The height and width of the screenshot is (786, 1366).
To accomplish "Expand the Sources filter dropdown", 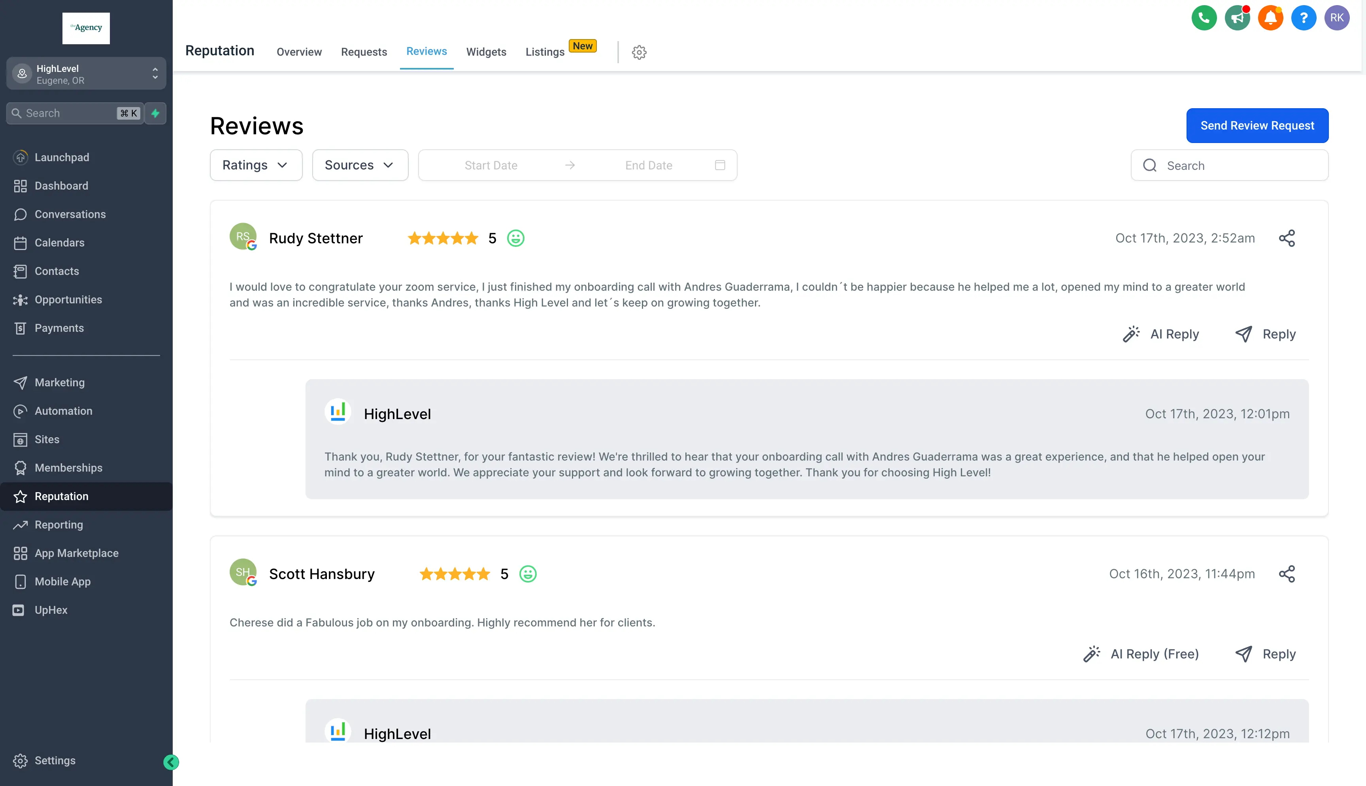I will (360, 165).
